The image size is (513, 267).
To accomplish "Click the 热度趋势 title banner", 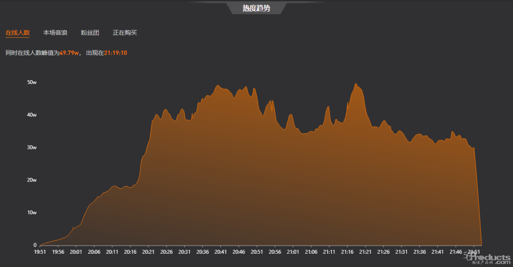I will click(x=256, y=8).
